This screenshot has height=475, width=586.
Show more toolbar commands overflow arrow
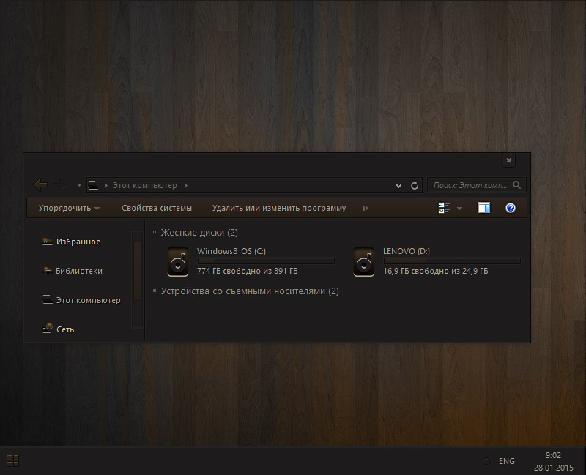tap(366, 208)
